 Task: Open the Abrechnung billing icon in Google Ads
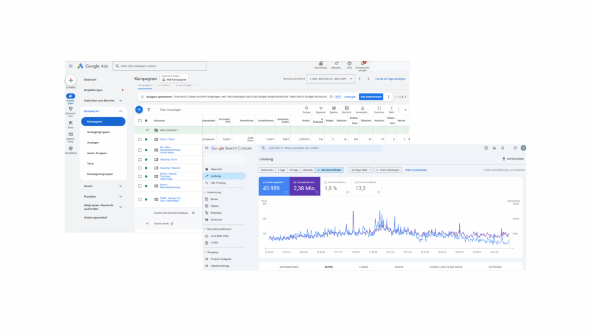(70, 134)
